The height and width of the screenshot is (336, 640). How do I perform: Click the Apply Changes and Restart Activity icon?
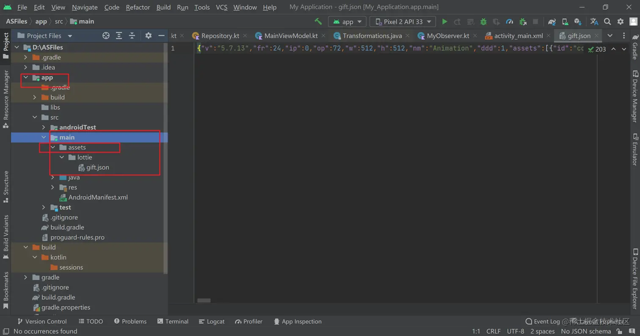(x=457, y=22)
